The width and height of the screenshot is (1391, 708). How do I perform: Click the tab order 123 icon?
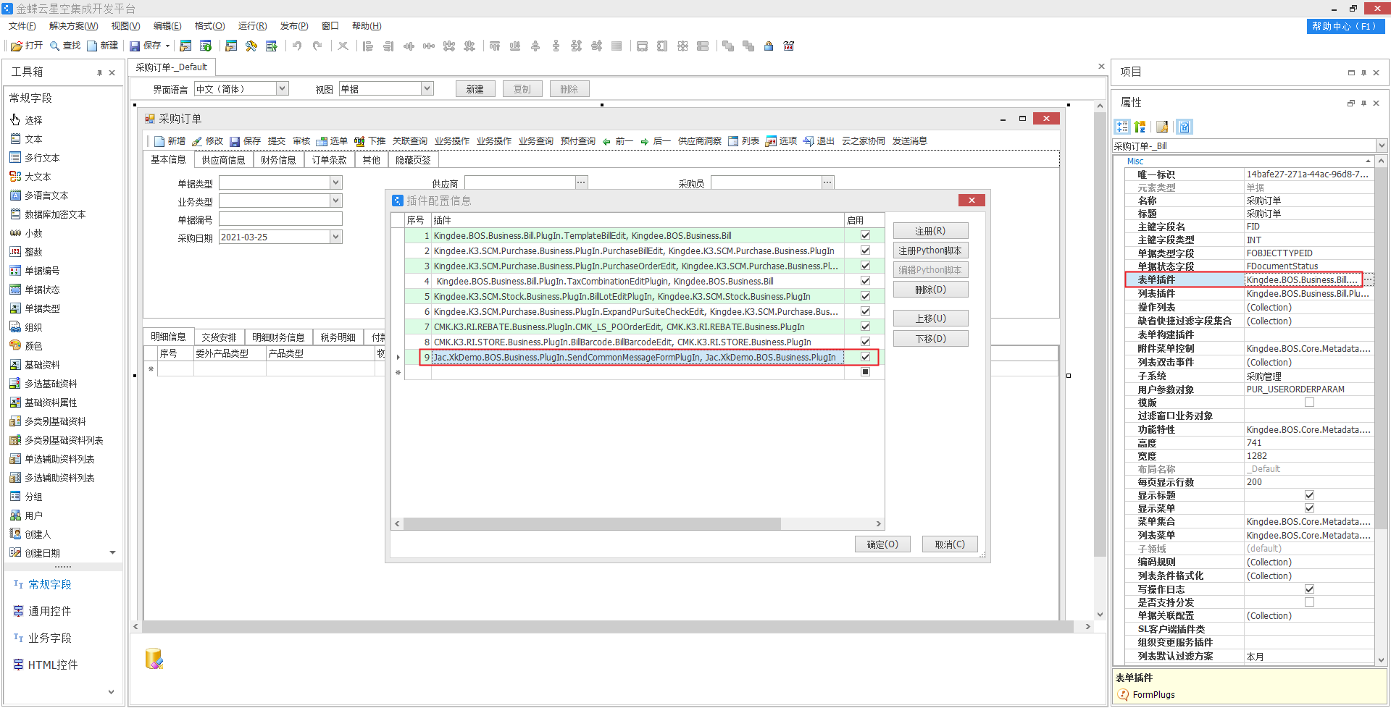789,46
